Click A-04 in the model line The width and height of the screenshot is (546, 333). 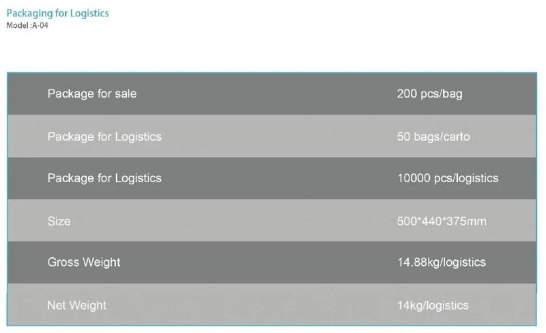pyautogui.click(x=40, y=25)
